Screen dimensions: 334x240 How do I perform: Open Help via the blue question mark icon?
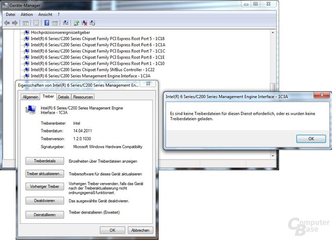tap(47, 23)
